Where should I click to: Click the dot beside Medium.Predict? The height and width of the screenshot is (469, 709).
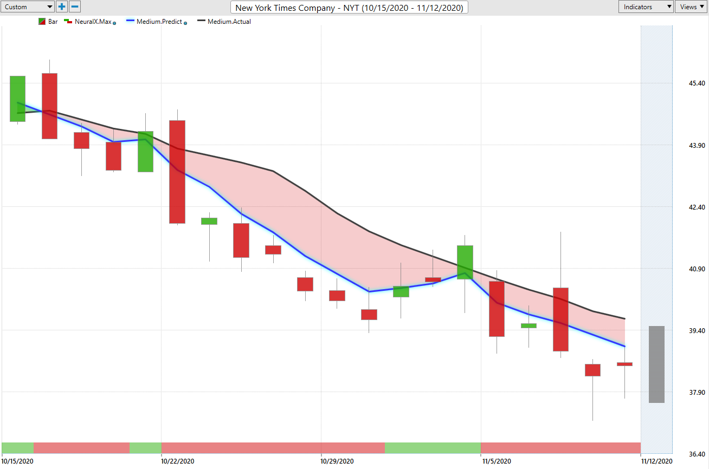coord(186,23)
